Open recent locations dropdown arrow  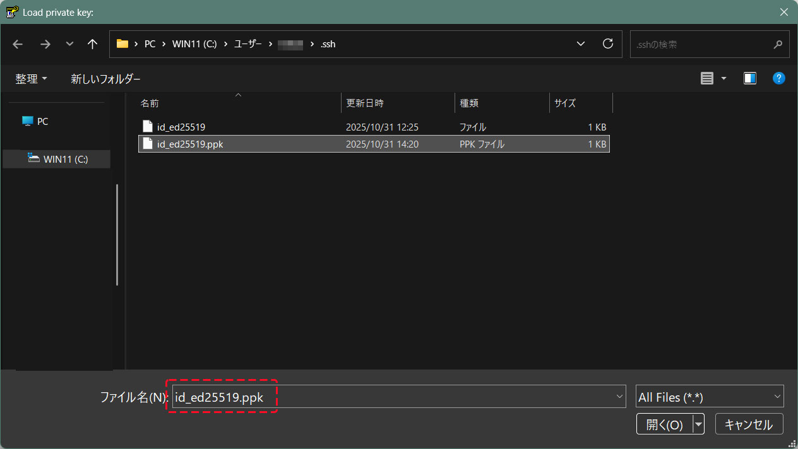tap(69, 44)
